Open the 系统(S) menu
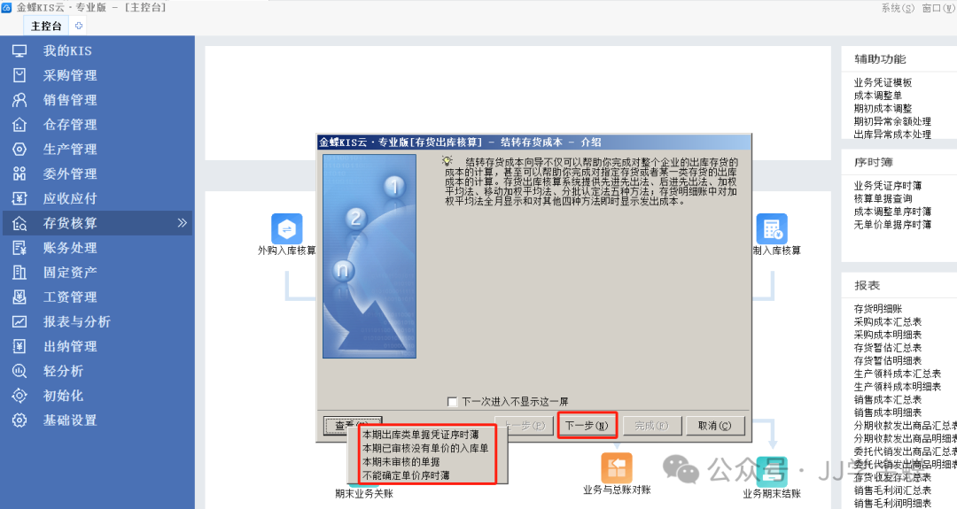Viewport: 957px width, 509px height. coord(898,8)
